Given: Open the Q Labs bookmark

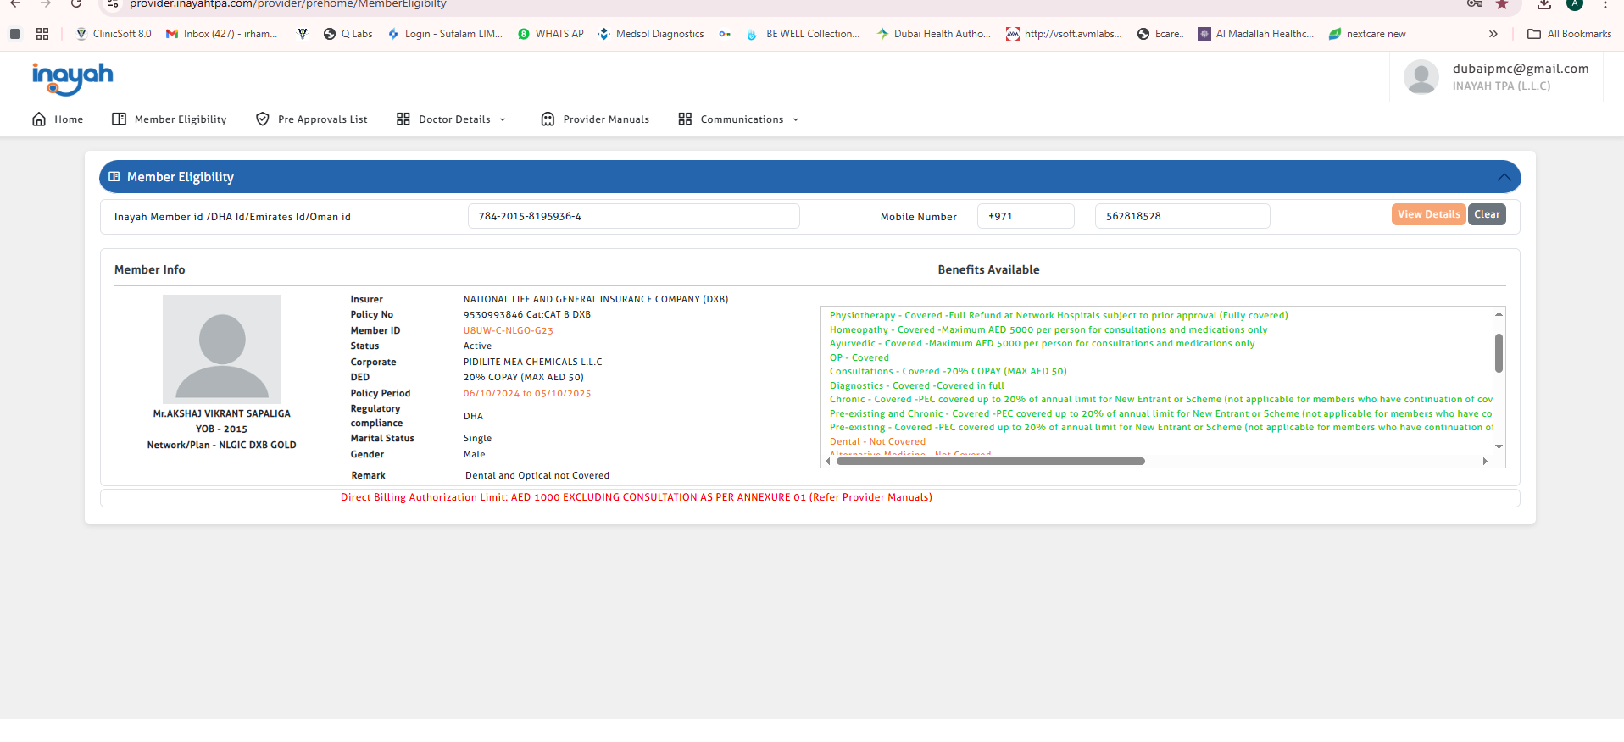Looking at the screenshot, I should 348,34.
